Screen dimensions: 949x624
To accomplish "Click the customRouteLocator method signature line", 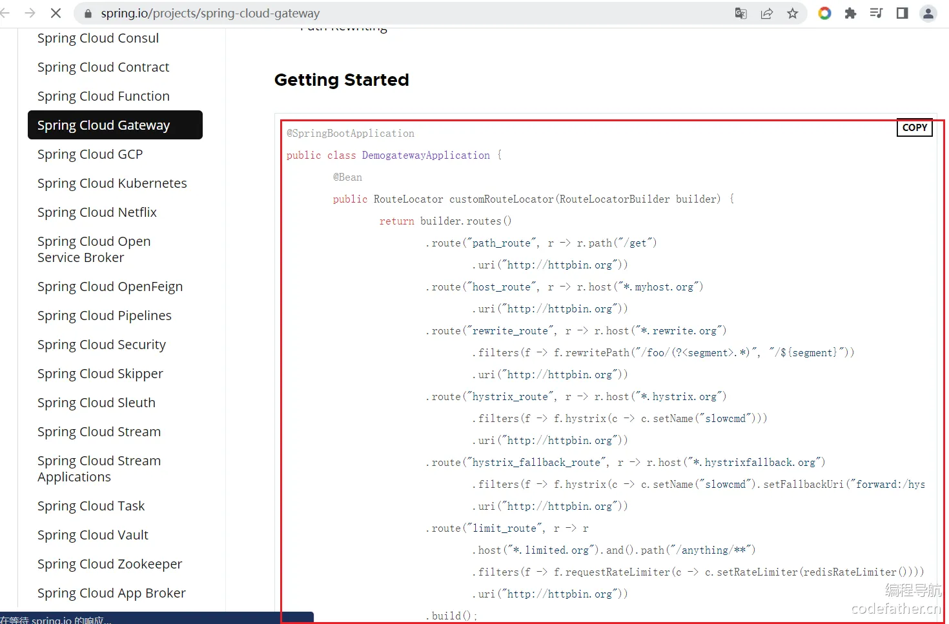I will pyautogui.click(x=533, y=199).
